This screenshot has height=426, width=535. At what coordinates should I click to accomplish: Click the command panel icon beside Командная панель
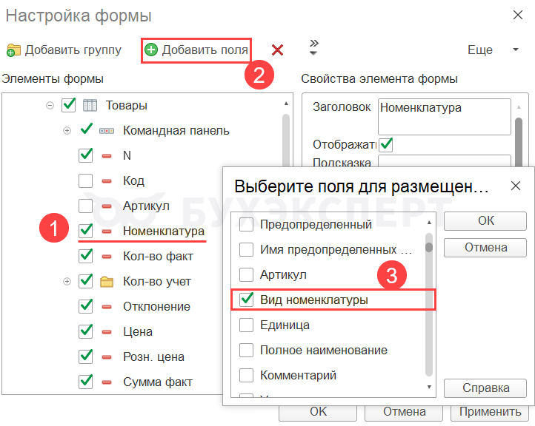107,130
